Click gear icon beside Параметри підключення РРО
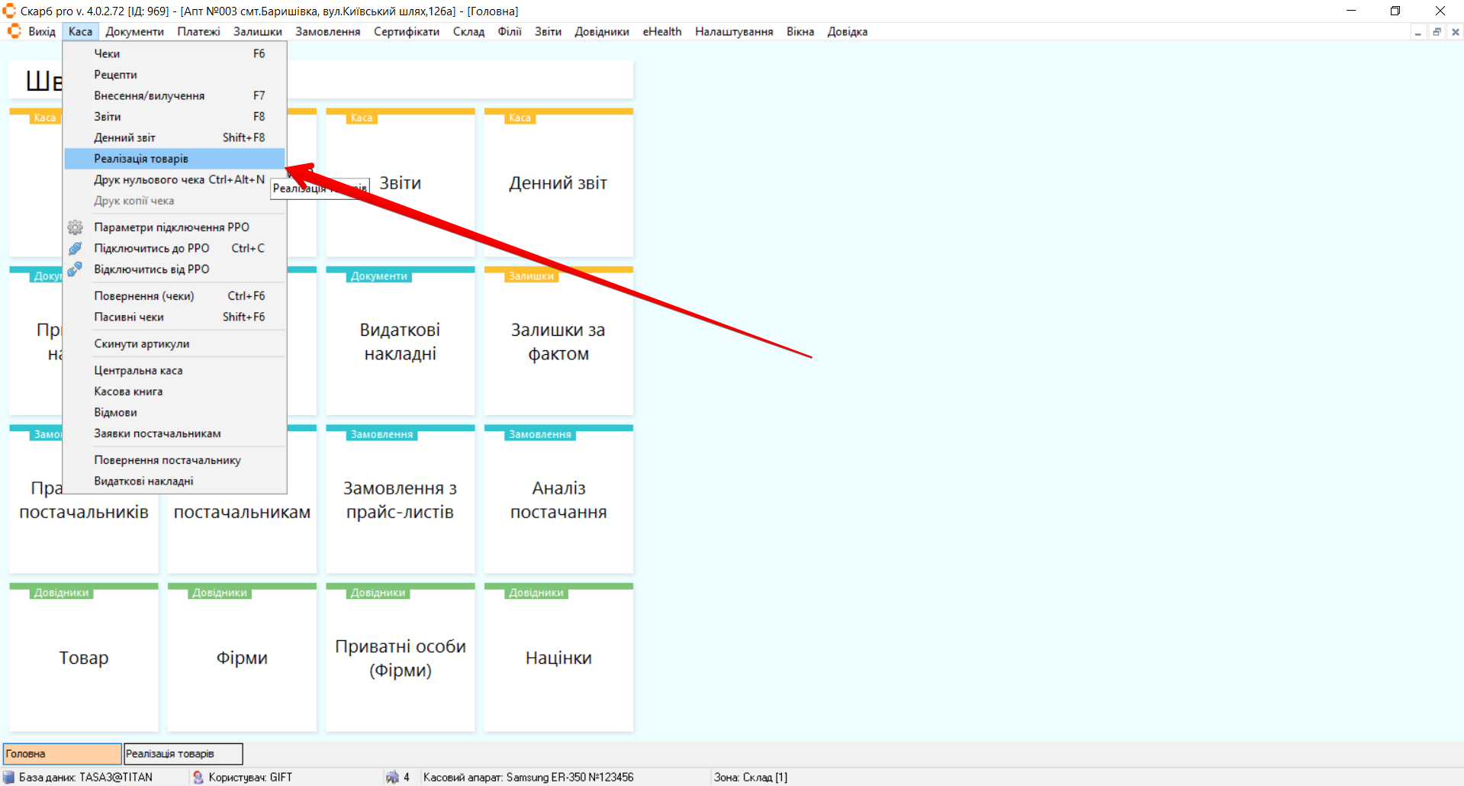 [75, 227]
